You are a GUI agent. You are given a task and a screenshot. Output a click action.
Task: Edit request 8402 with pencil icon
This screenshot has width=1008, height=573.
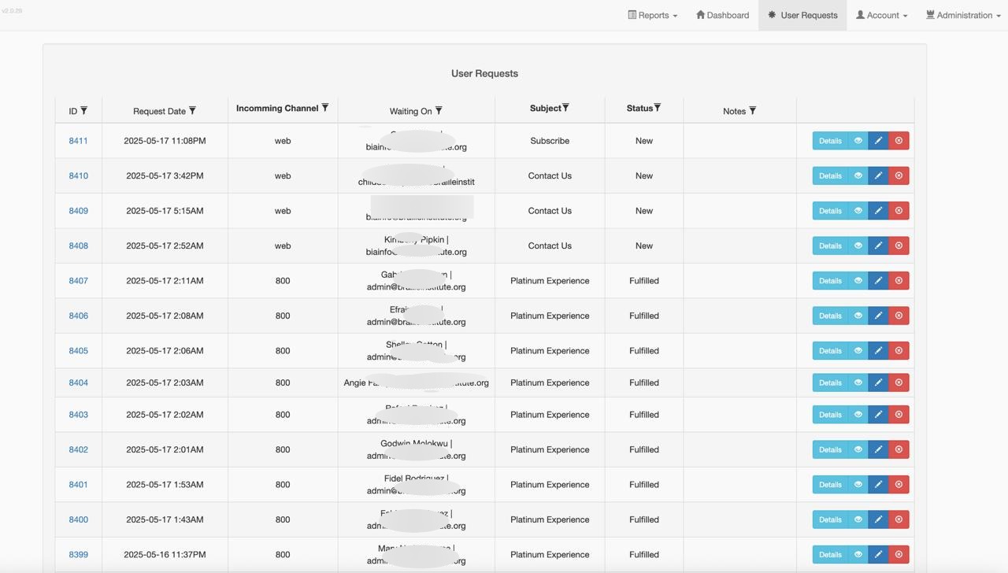pos(878,449)
